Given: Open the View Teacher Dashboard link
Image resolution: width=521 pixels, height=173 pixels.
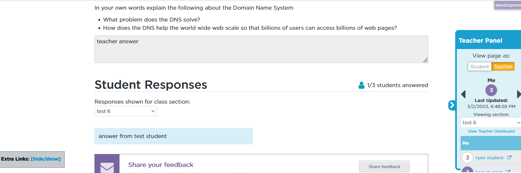Looking at the screenshot, I should [491, 131].
